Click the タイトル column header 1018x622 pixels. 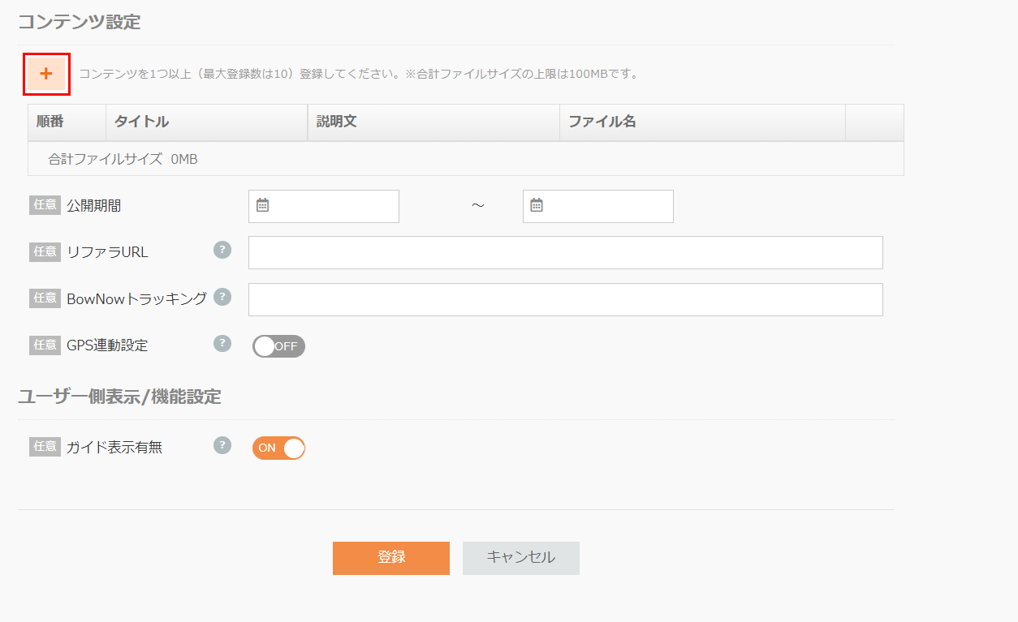pyautogui.click(x=207, y=122)
